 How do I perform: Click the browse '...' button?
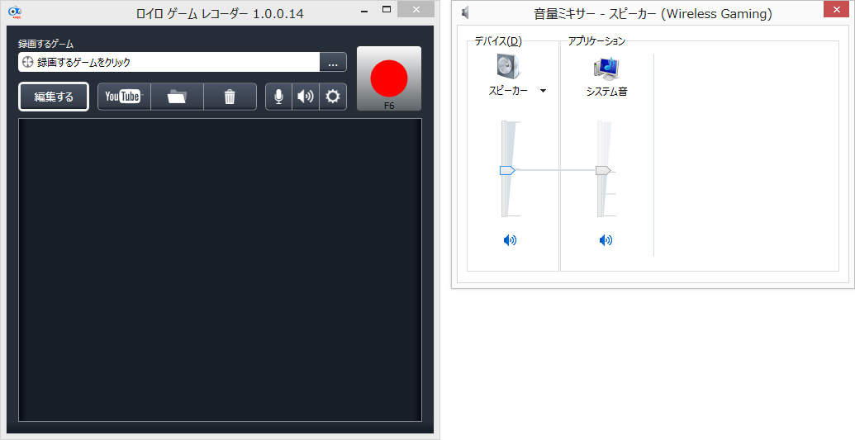pyautogui.click(x=333, y=62)
